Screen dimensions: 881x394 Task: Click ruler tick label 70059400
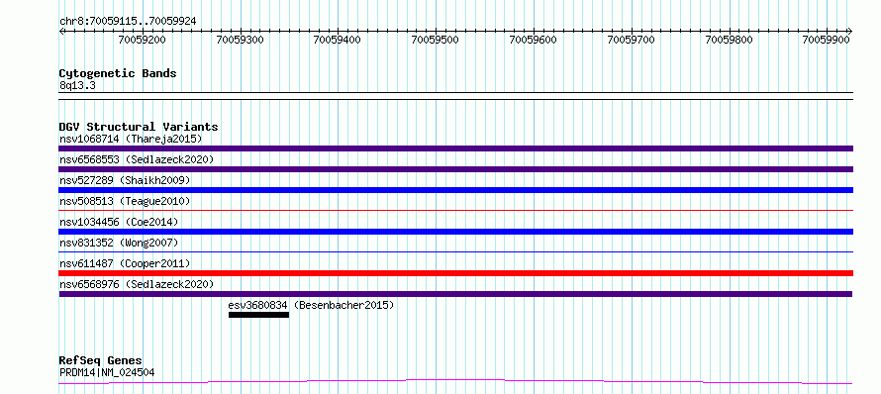(x=338, y=40)
